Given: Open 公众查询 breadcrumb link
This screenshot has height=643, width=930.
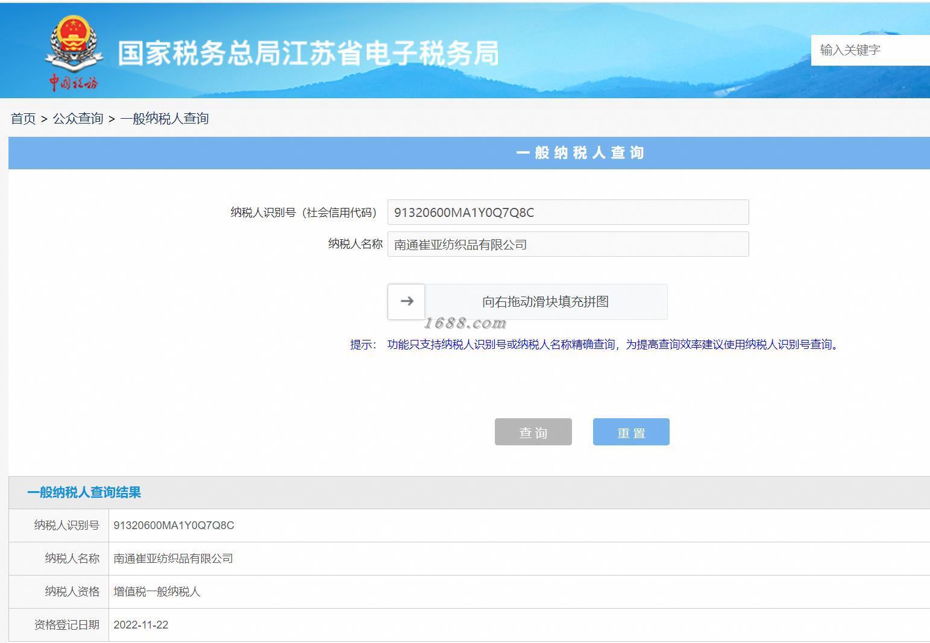Looking at the screenshot, I should point(78,118).
